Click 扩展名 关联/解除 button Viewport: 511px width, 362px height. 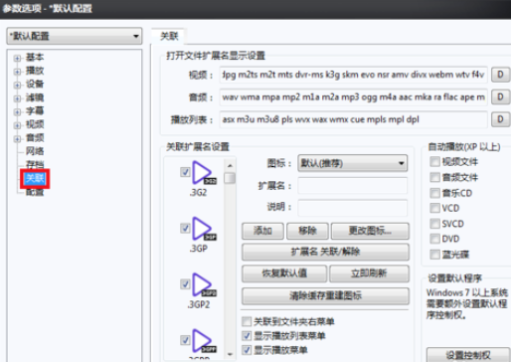325,253
